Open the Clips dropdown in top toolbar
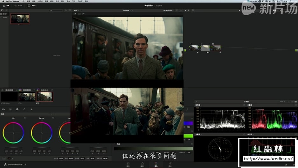The height and width of the screenshot is (168, 298). 32,5
